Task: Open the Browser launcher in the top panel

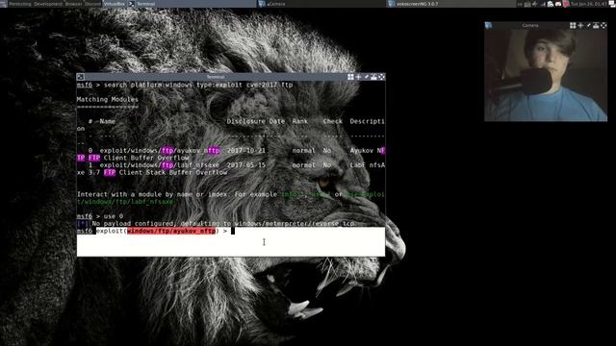Action: point(73,4)
